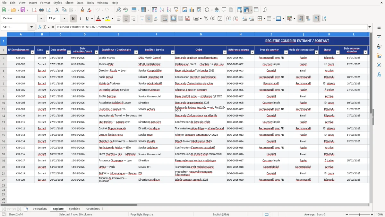Open the Name Box dropdown arrow
This screenshot has width=385, height=217.
(32, 27)
